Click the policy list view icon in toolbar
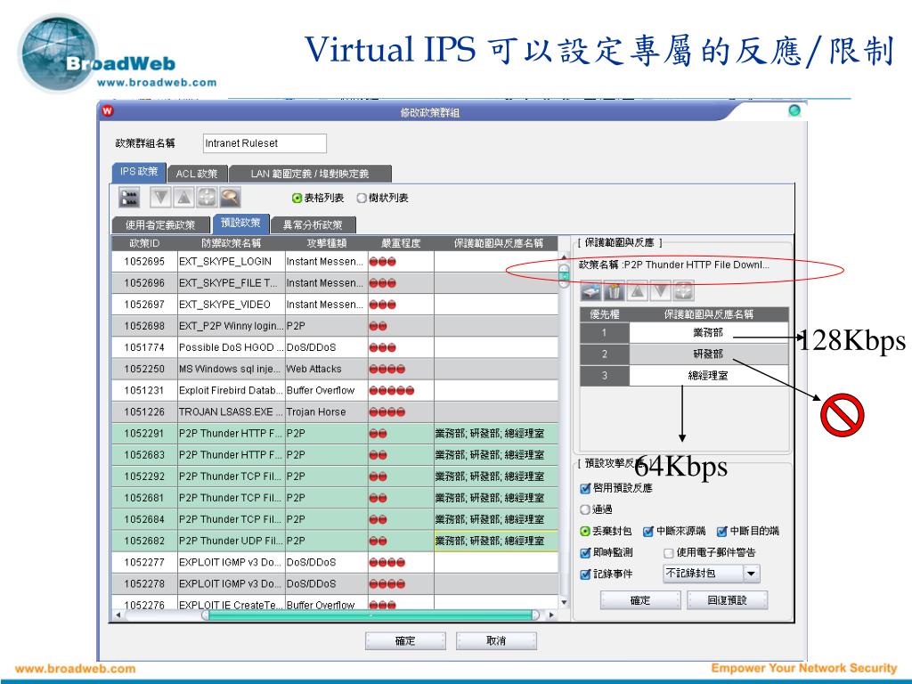 pyautogui.click(x=129, y=198)
